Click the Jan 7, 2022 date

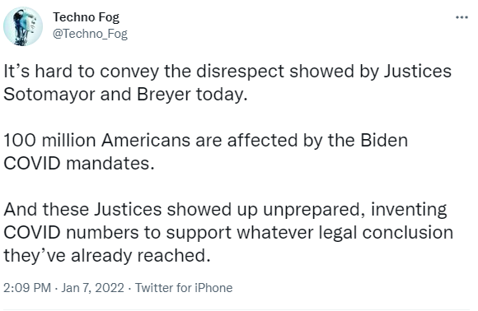pos(92,288)
